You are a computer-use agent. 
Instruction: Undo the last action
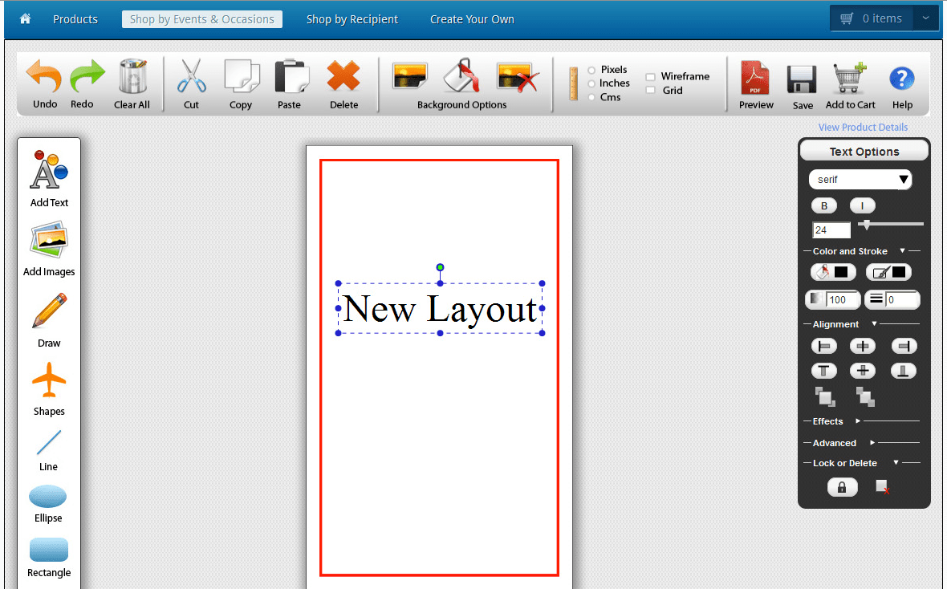[x=43, y=83]
